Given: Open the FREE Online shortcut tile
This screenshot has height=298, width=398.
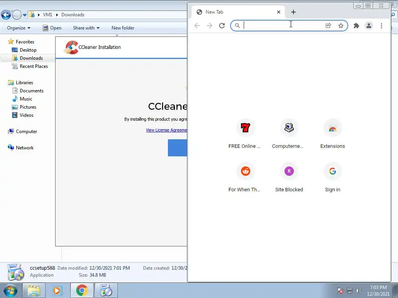Looking at the screenshot, I should point(245,133).
